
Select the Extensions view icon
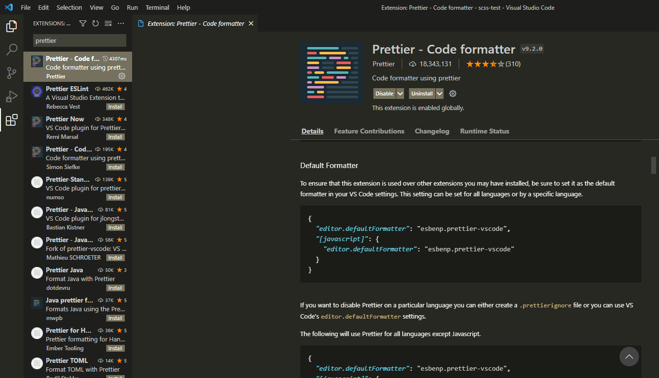coord(12,120)
